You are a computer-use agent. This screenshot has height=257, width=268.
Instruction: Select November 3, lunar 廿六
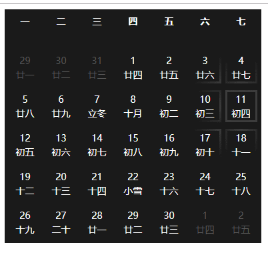tap(205, 67)
